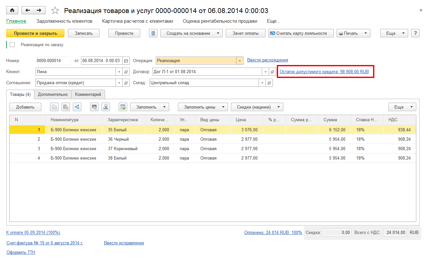Open Карточка расчетов с клиентами item
The width and height of the screenshot is (428, 258).
138,21
